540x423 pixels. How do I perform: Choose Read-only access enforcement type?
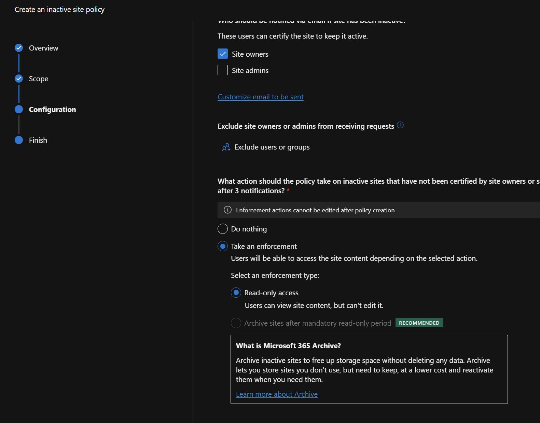click(236, 293)
